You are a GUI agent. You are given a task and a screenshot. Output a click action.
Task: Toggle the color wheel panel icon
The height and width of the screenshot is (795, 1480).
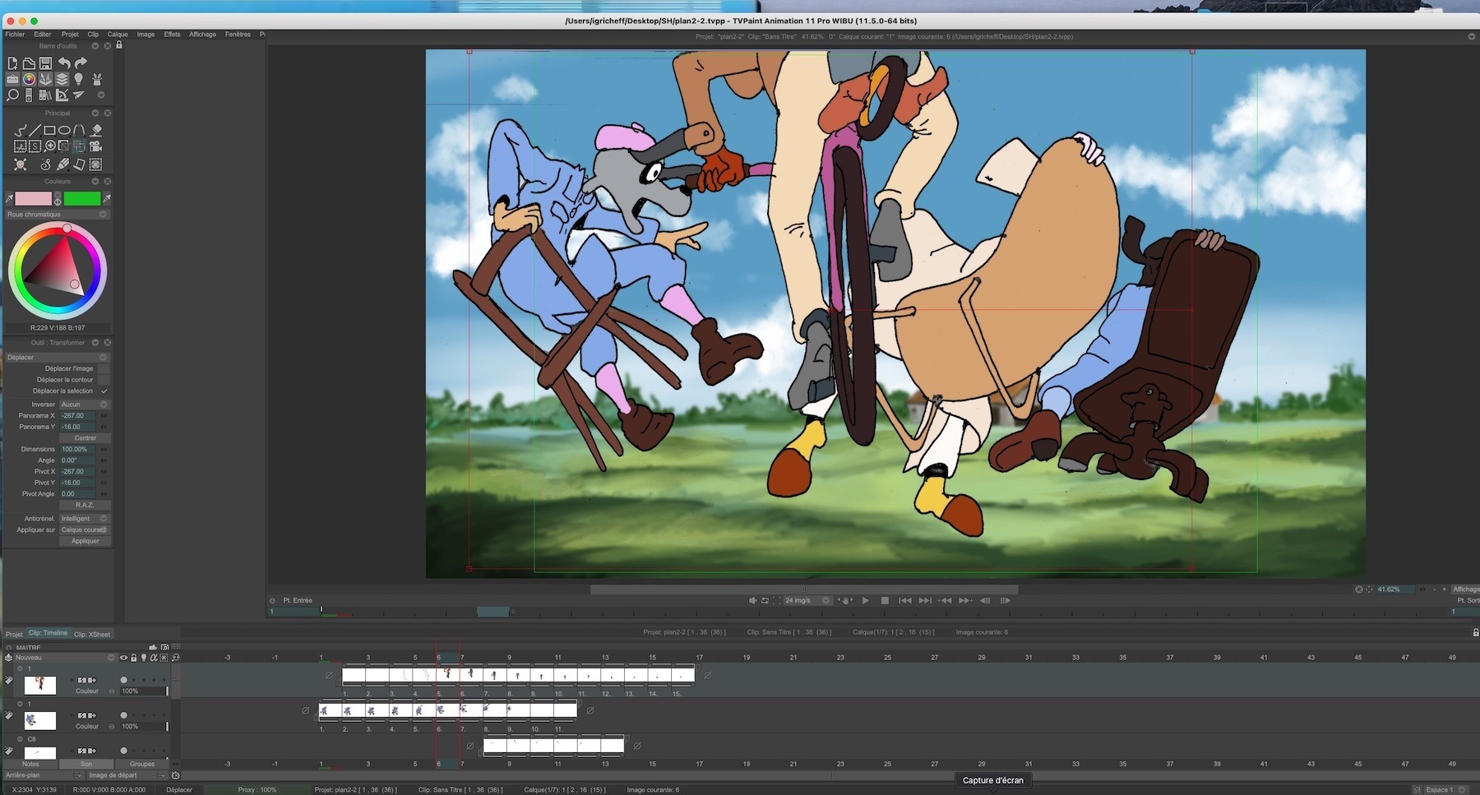coord(29,79)
